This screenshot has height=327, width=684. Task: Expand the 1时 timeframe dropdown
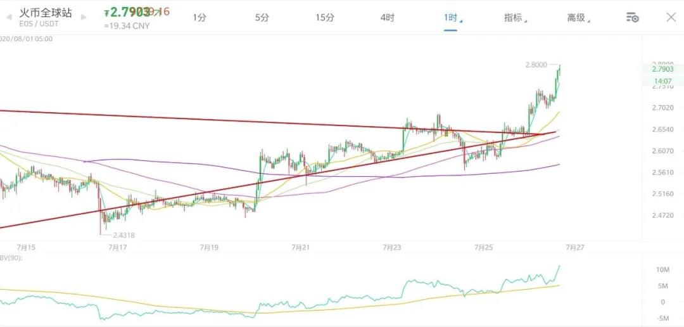pos(451,18)
